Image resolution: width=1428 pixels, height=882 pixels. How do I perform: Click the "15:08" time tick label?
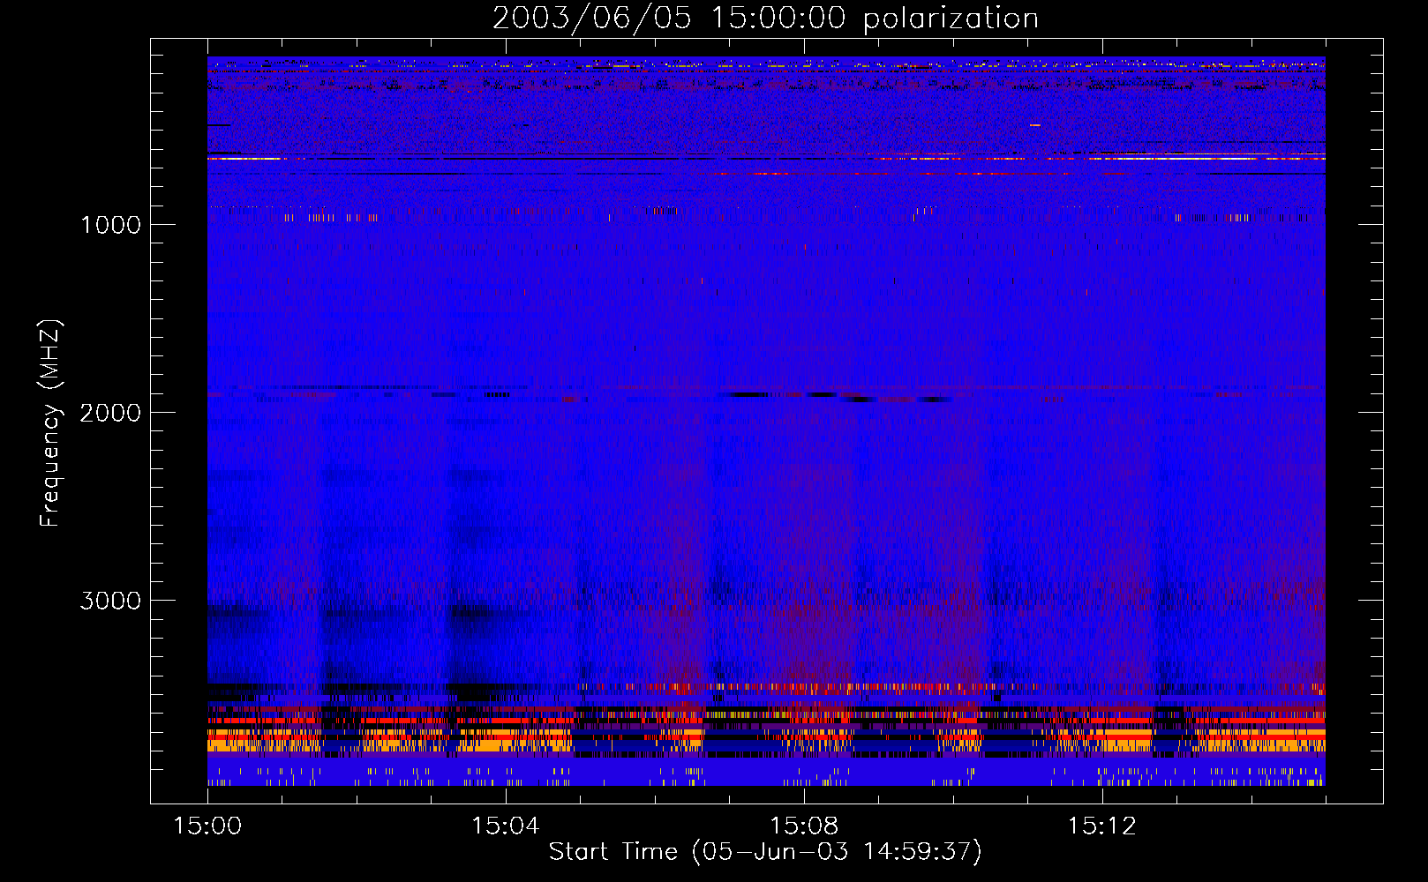804,826
